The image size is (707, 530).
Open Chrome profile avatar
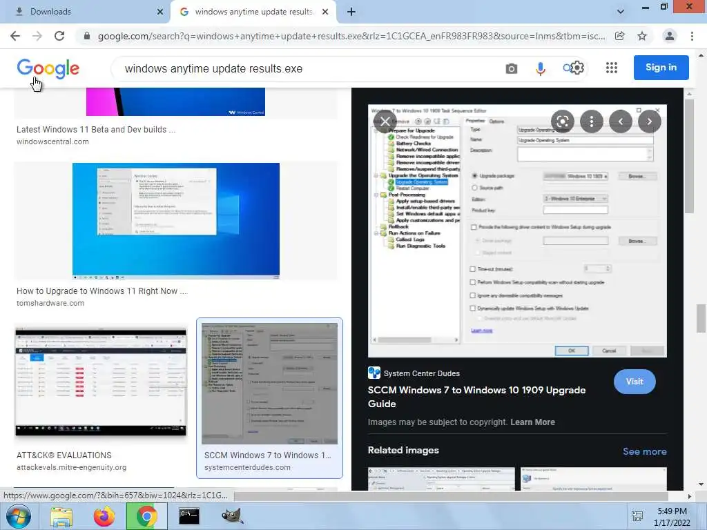pyautogui.click(x=670, y=36)
